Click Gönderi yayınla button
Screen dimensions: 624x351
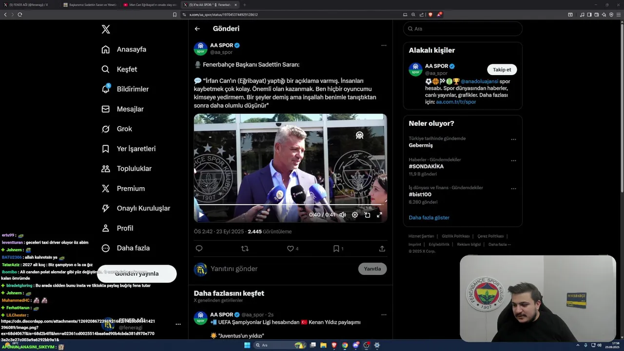pyautogui.click(x=137, y=273)
